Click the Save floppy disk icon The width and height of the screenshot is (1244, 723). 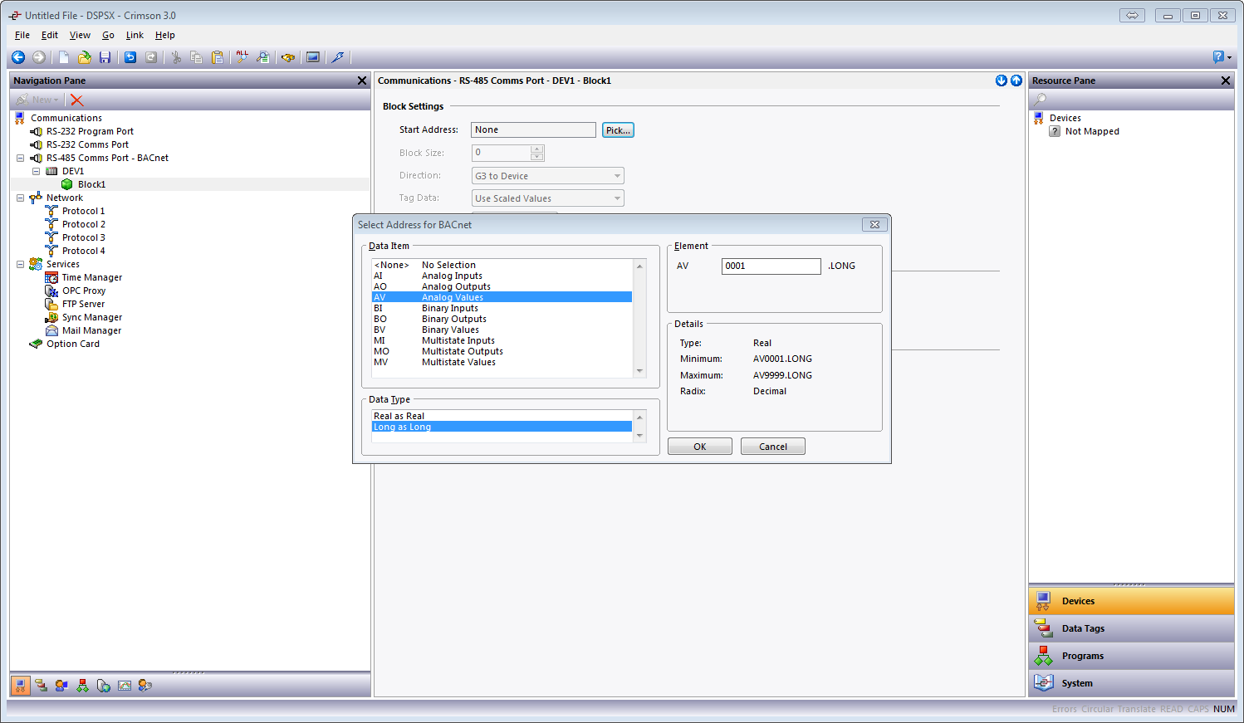click(x=105, y=57)
